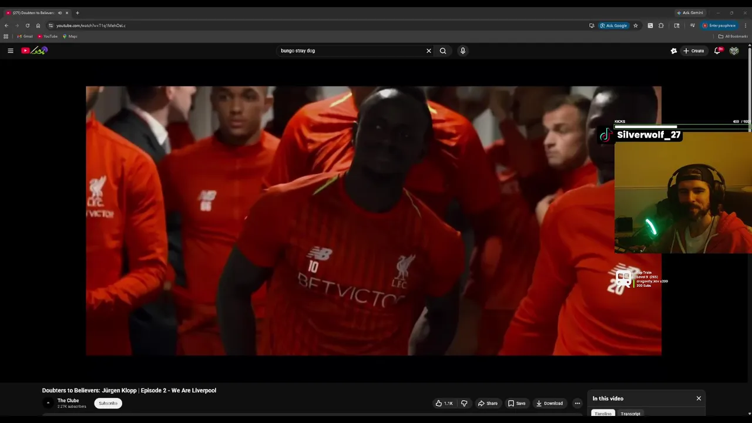The height and width of the screenshot is (423, 752).
Task: Open more actions ellipsis under video
Action: tap(578, 403)
